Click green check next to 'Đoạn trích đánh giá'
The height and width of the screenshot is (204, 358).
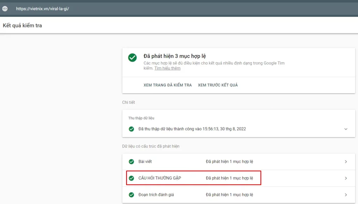point(131,195)
